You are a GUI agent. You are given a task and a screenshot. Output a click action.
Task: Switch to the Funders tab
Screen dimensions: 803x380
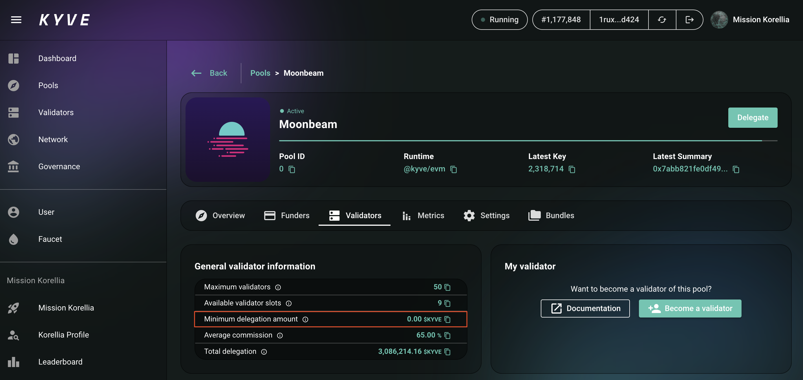[286, 215]
